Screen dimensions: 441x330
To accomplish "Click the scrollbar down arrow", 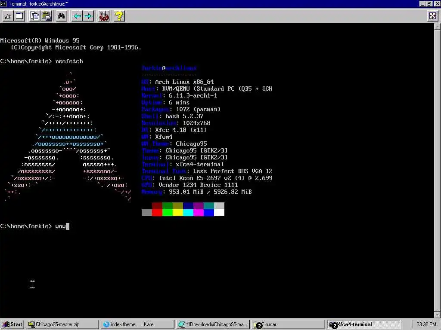I will [438, 315].
